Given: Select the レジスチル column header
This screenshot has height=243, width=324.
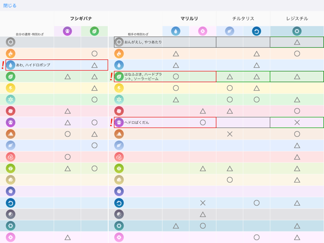Looking at the screenshot, I should pos(297,19).
